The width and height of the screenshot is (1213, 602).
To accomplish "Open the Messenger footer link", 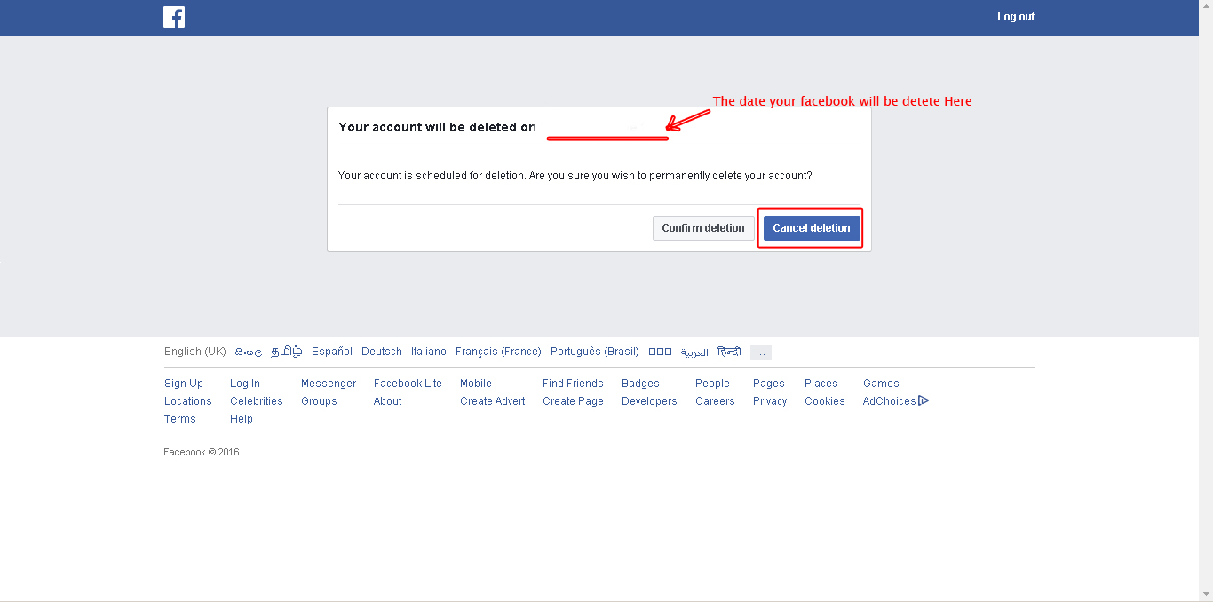I will click(329, 383).
